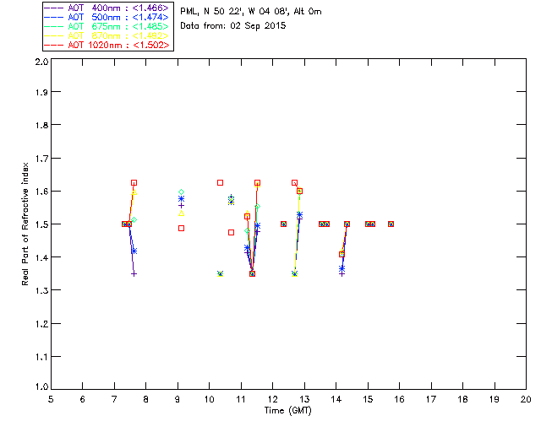Select the AOT 400nm legend entry
This screenshot has height=432, width=541.
click(107, 8)
